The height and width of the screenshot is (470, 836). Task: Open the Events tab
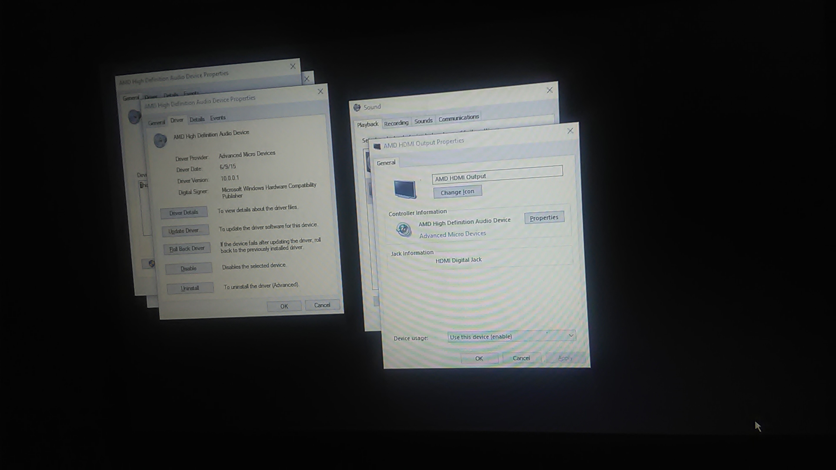(x=218, y=118)
